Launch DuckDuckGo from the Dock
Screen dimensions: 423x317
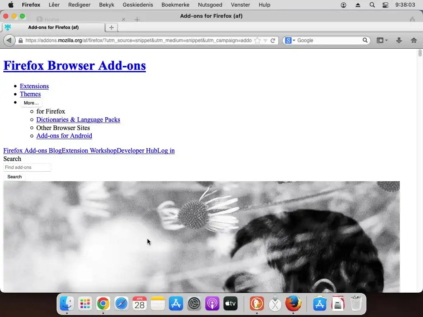pos(257,304)
